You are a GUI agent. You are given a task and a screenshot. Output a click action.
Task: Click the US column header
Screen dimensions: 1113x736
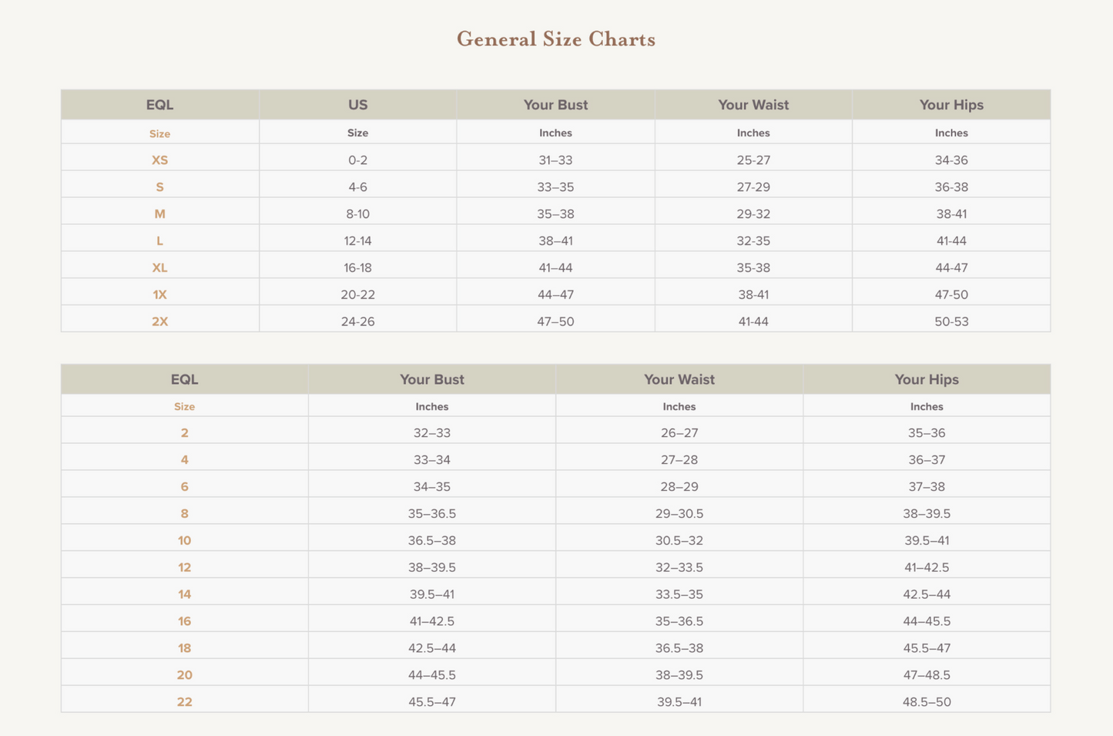[357, 105]
